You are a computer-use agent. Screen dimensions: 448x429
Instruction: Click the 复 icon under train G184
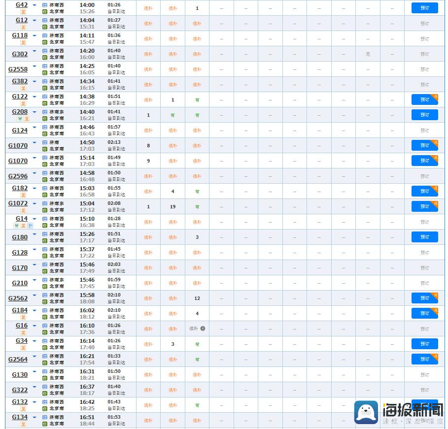point(24,317)
